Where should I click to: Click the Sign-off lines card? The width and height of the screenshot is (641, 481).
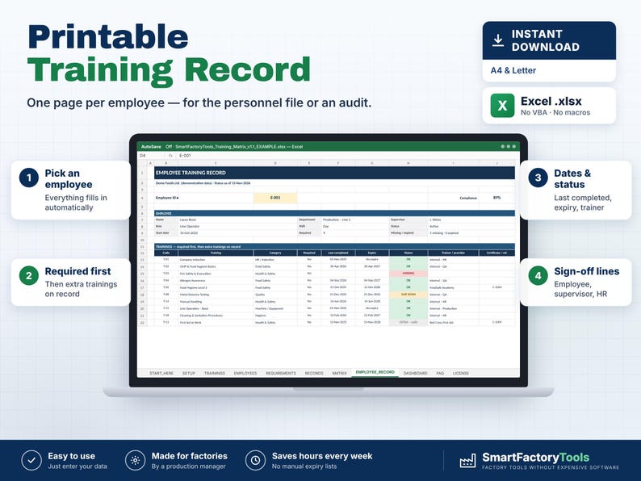click(x=576, y=282)
